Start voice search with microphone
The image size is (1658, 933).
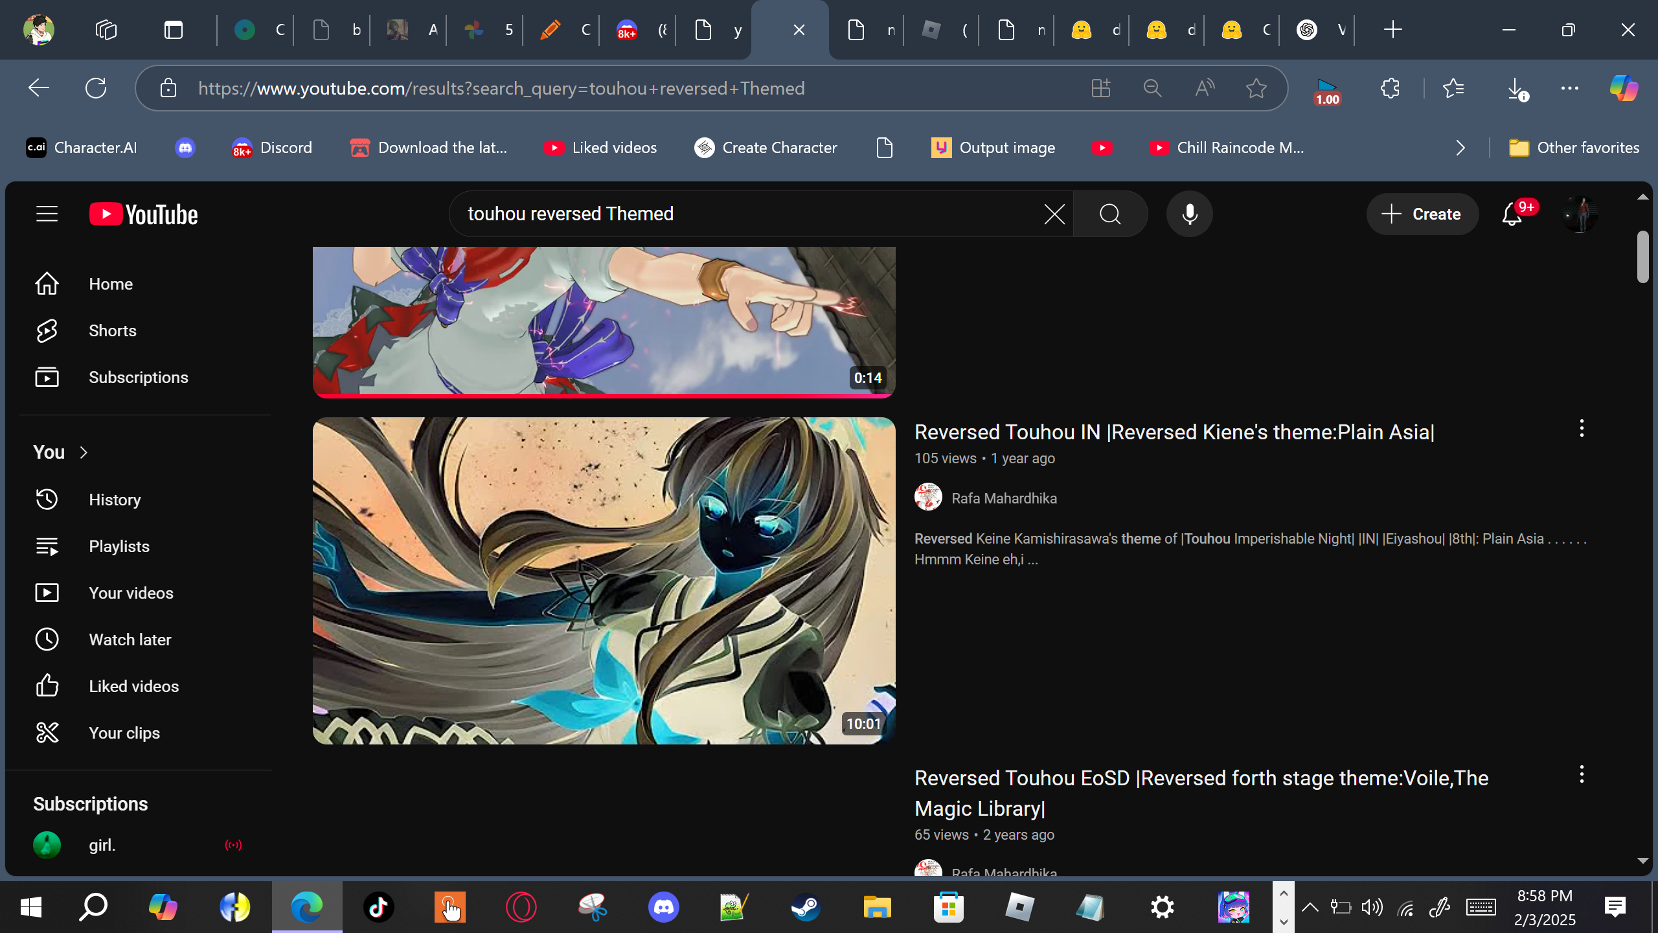[x=1189, y=214]
